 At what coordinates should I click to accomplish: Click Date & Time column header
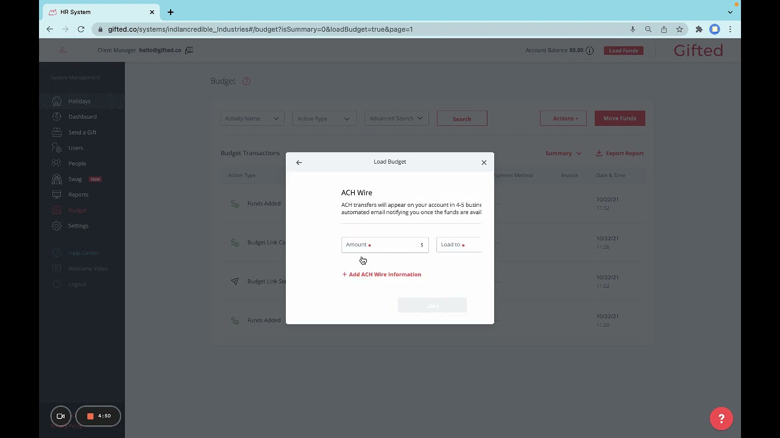(x=611, y=175)
